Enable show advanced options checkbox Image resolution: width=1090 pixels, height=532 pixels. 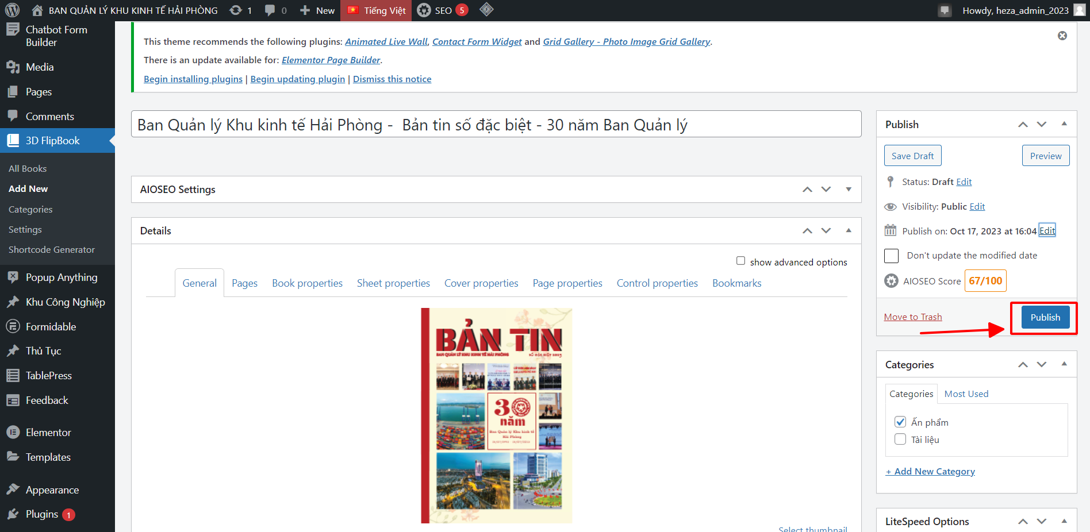(741, 261)
